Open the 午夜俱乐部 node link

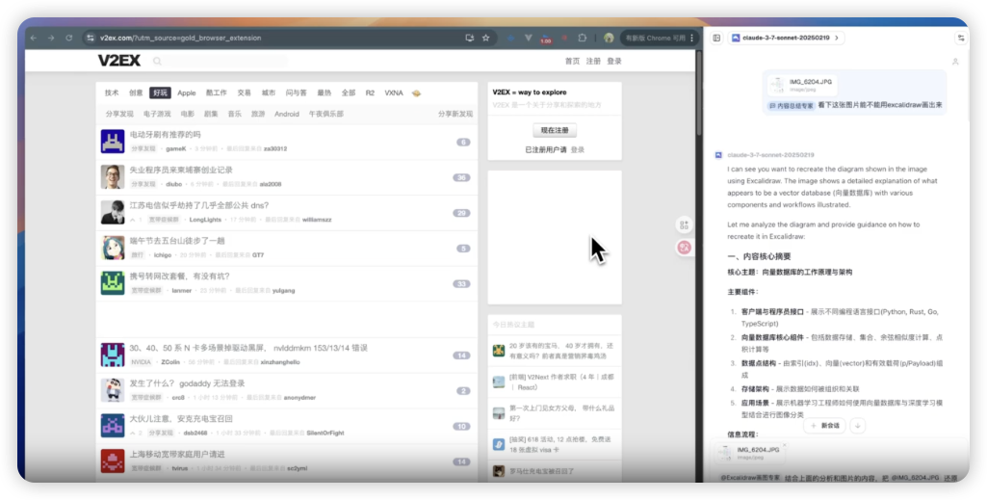(326, 114)
